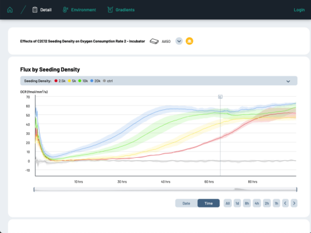Click the chart range slider track
The width and height of the screenshot is (311, 233).
[x=165, y=190]
